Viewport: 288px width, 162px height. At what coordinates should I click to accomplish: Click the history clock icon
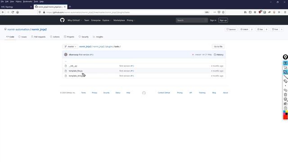(x=215, y=55)
